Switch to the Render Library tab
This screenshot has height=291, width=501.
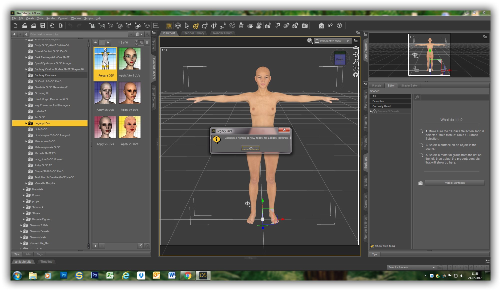point(194,33)
